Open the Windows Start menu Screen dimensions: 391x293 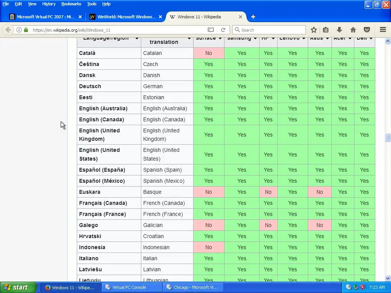(x=18, y=287)
